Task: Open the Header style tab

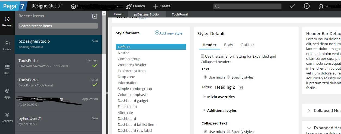Action: pos(209,45)
